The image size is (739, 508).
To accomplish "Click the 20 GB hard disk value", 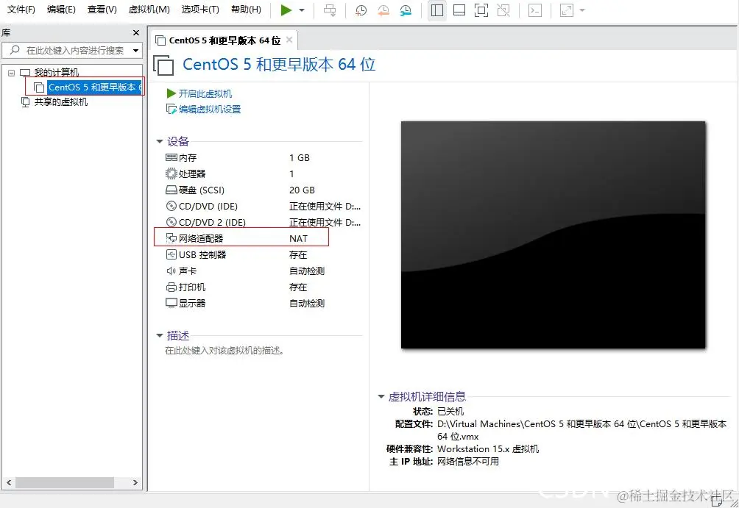I will point(302,190).
